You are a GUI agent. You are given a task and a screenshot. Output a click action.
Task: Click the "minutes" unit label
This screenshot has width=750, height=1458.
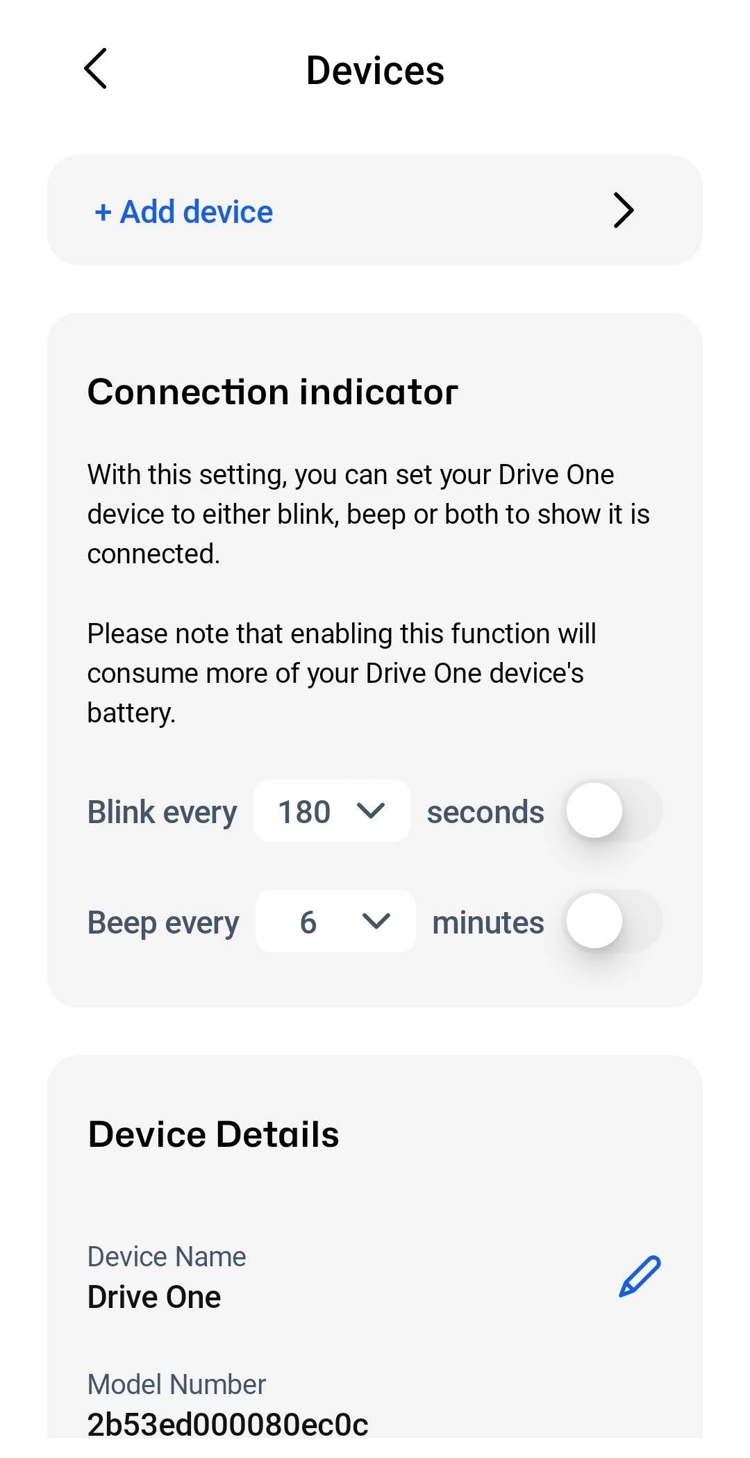pyautogui.click(x=488, y=922)
